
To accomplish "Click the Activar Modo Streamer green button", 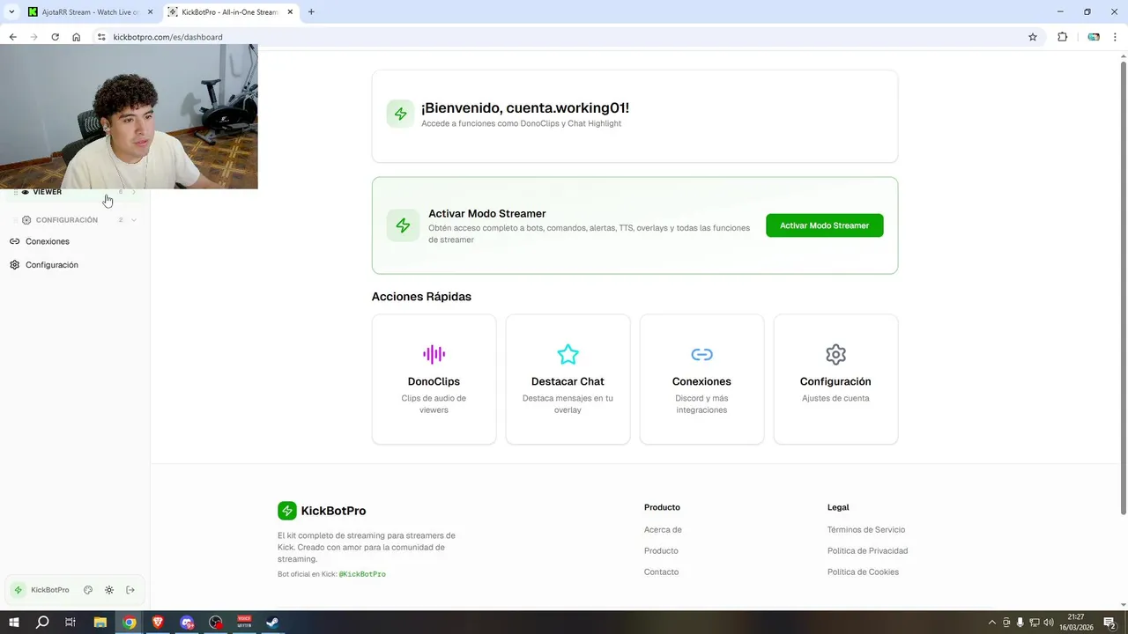I will 824,225.
